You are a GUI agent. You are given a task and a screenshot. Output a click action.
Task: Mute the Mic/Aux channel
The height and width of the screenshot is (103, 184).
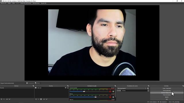pos(110,97)
